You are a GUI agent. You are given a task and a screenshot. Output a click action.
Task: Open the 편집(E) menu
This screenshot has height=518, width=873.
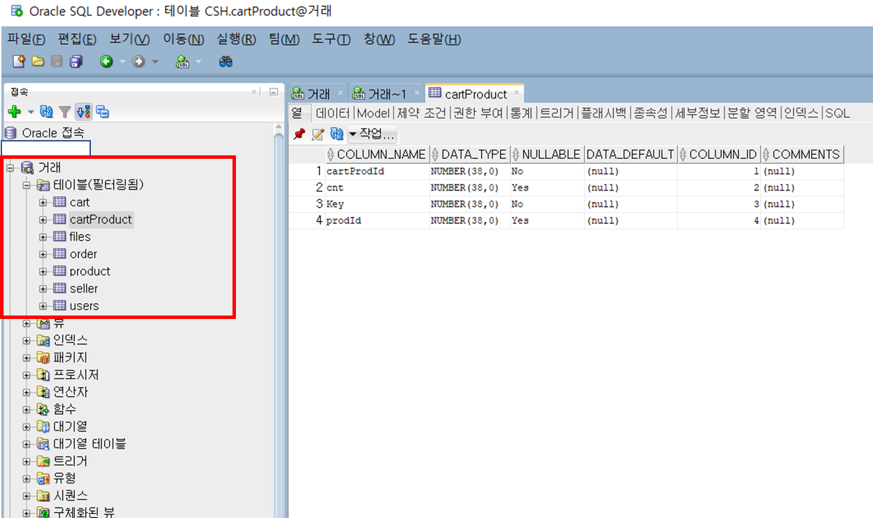click(77, 40)
